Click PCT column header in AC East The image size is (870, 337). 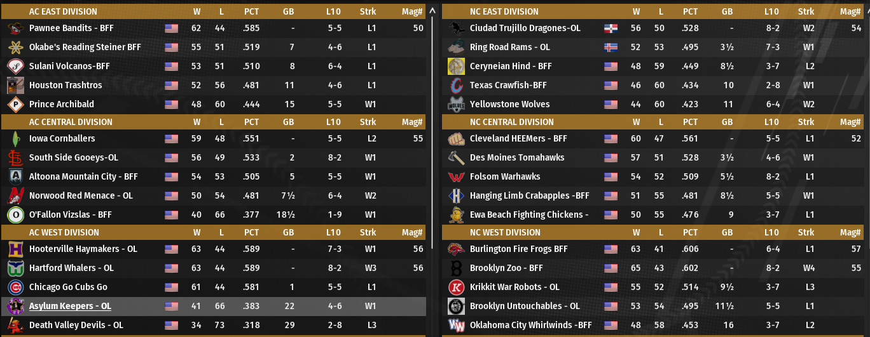pyautogui.click(x=251, y=11)
